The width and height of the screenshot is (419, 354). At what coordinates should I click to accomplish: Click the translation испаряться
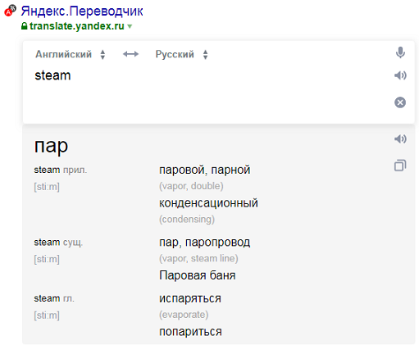190,298
